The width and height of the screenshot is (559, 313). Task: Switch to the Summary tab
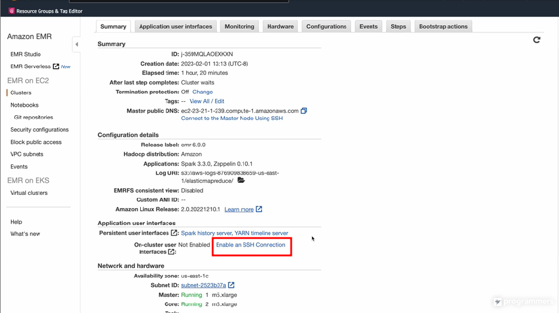[113, 26]
